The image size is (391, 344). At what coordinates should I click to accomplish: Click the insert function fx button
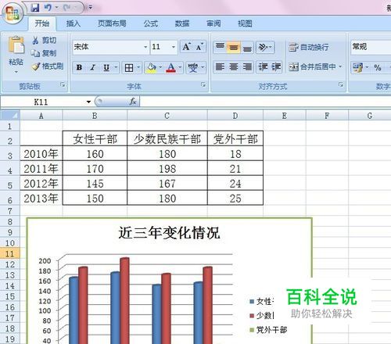coord(133,102)
